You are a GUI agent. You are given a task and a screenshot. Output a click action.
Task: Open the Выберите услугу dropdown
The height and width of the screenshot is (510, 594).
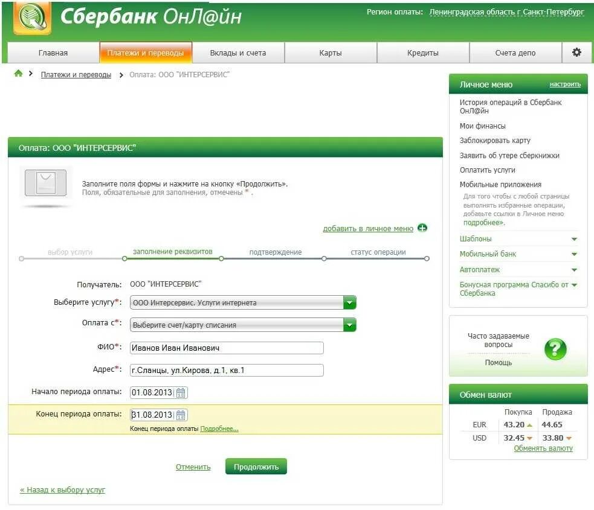(x=243, y=302)
